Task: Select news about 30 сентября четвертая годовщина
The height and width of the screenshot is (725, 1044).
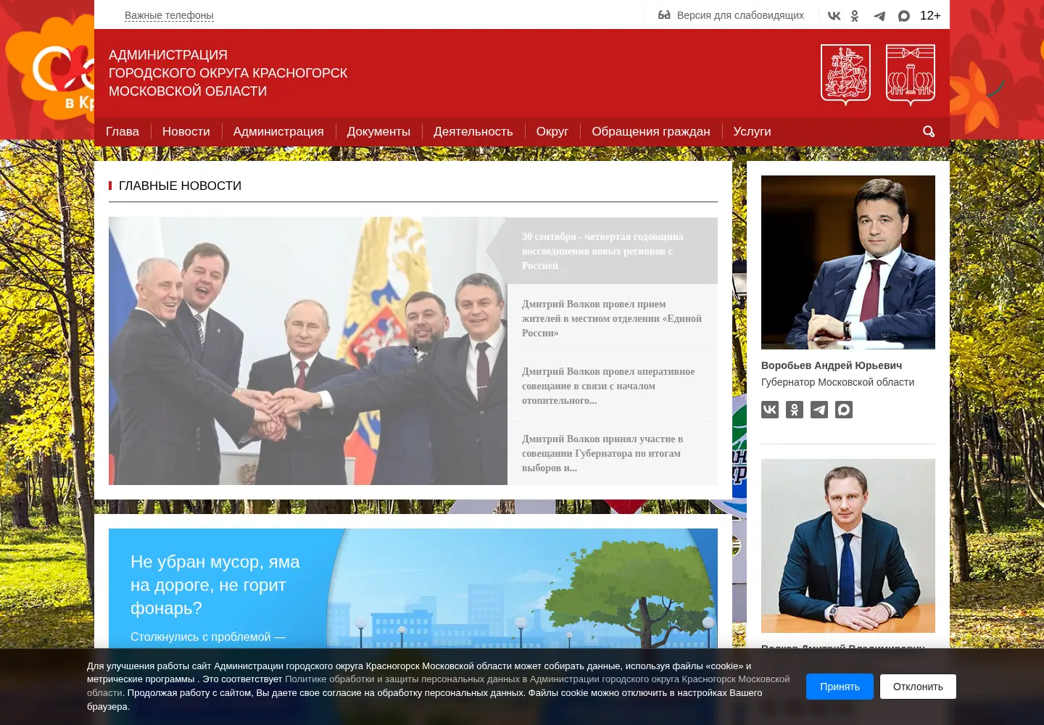Action: point(613,251)
